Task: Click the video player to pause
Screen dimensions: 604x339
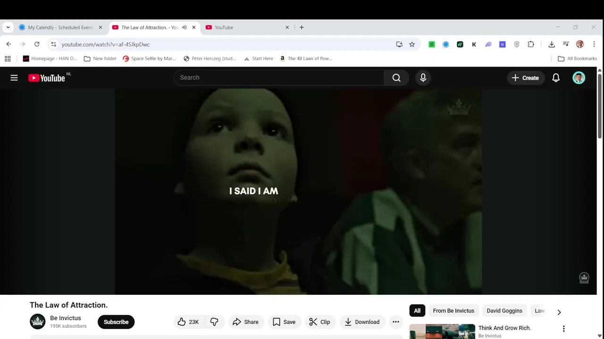Action: click(x=298, y=192)
